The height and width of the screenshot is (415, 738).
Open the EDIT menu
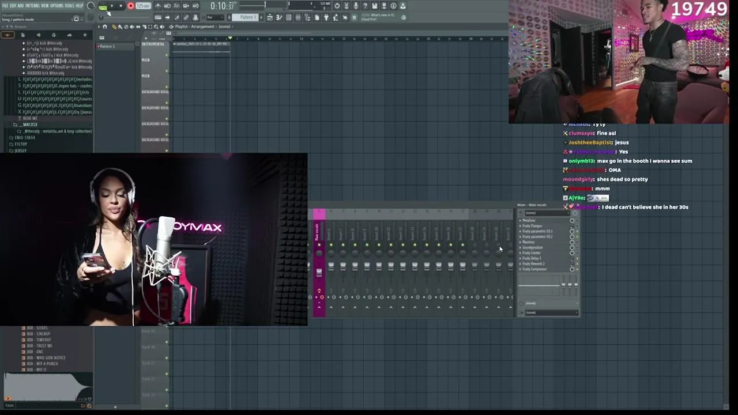point(13,6)
